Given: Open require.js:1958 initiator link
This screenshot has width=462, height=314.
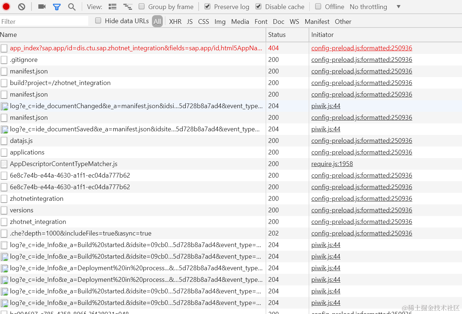Looking at the screenshot, I should click(x=332, y=164).
